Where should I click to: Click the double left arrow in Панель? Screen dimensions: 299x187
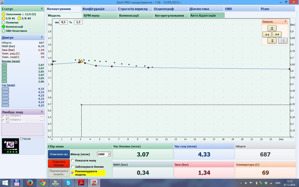coord(267,35)
